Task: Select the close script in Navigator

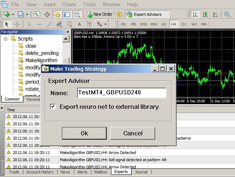Action: (x=31, y=46)
